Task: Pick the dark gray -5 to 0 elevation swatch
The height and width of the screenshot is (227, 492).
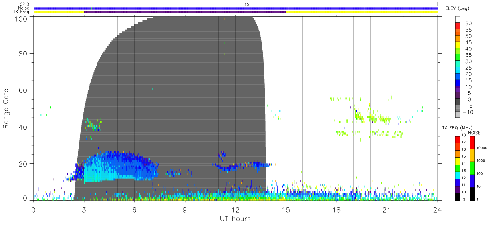Action: click(x=458, y=102)
